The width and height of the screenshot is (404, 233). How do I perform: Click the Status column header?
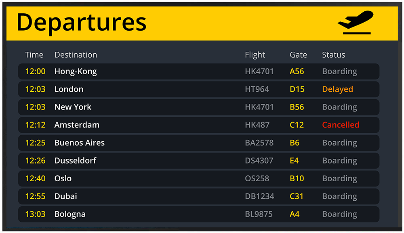(333, 55)
